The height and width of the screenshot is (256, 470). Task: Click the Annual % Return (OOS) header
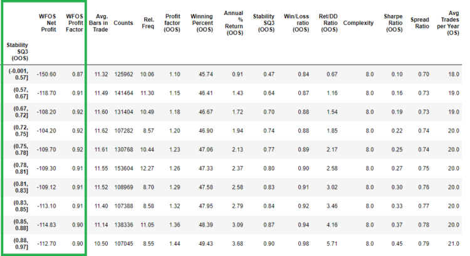pyautogui.click(x=234, y=23)
